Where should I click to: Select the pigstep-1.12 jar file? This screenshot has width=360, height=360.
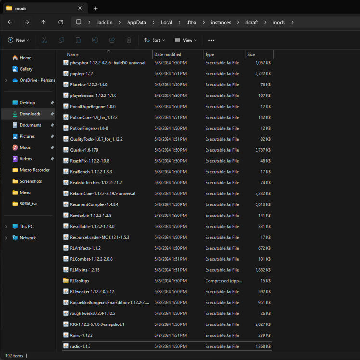167,74
